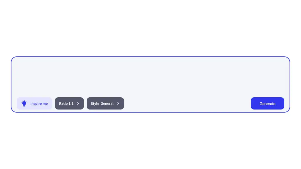Click the Inspire me button
Image resolution: width=301 pixels, height=169 pixels.
click(34, 103)
